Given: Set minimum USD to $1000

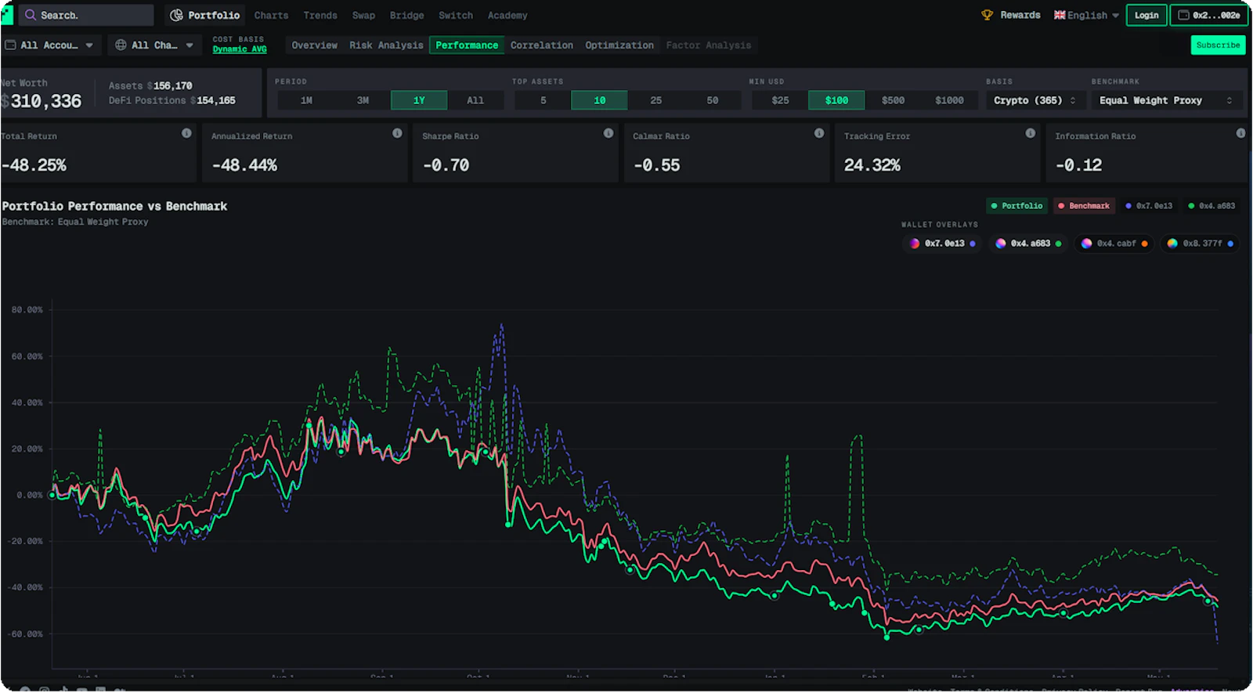Looking at the screenshot, I should [949, 100].
